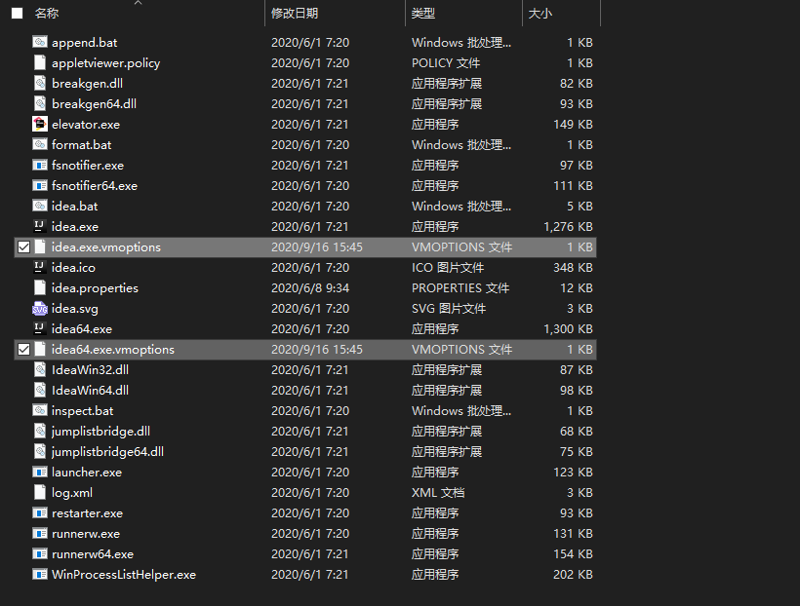Select the file name elevator.exe
The width and height of the screenshot is (800, 606).
tap(86, 125)
